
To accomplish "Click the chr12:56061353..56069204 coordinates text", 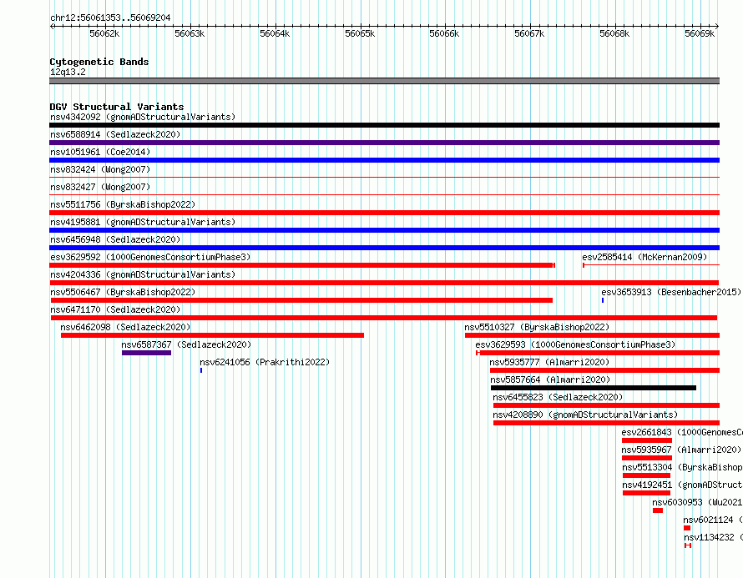I will coord(110,18).
